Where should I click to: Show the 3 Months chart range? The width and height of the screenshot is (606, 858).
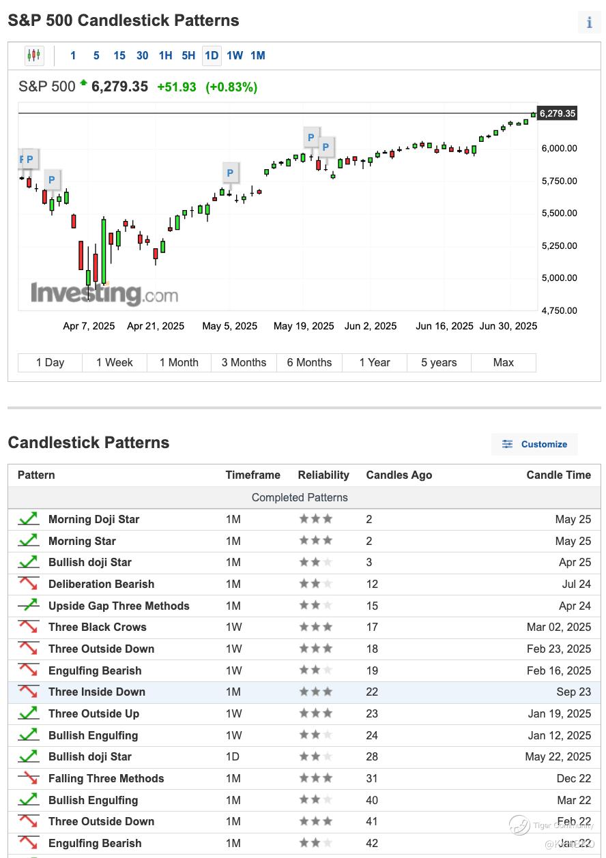pos(244,363)
